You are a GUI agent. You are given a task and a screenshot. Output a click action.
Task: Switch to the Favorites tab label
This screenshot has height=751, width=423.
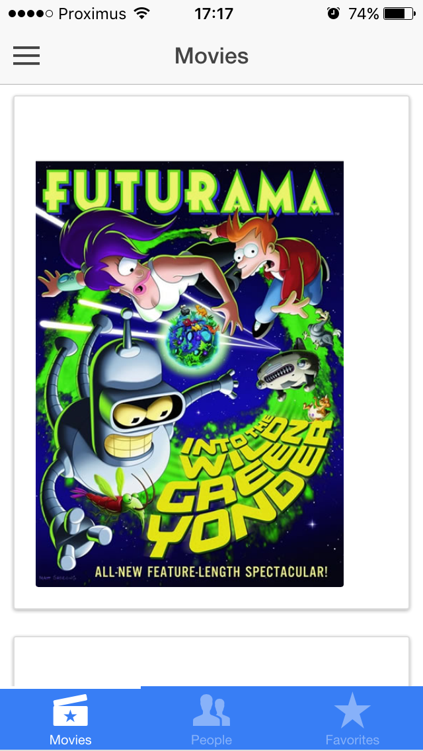(x=352, y=740)
